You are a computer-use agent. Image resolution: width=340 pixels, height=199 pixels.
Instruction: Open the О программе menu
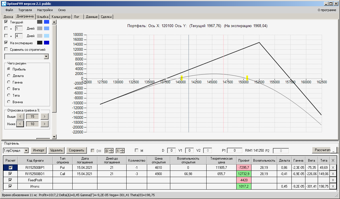327,10
